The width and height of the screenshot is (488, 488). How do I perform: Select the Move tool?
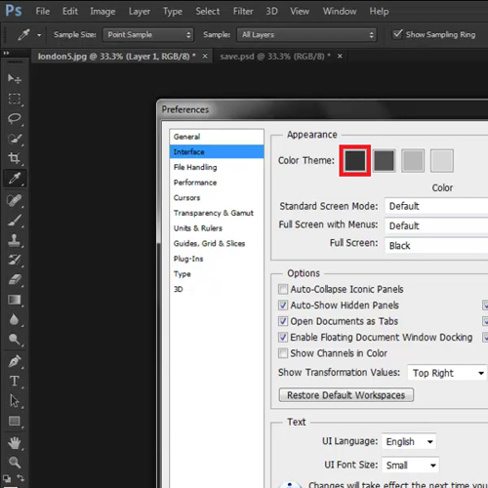pyautogui.click(x=15, y=78)
